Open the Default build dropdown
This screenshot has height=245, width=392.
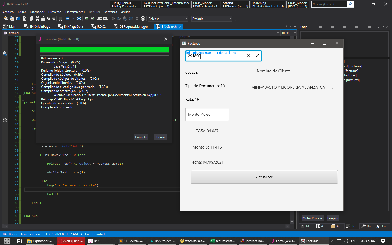tap(212, 19)
